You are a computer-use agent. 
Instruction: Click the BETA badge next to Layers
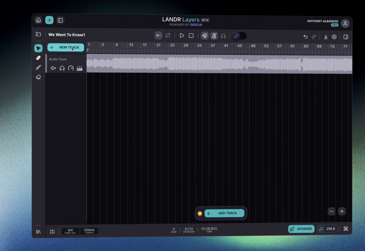pos(205,20)
